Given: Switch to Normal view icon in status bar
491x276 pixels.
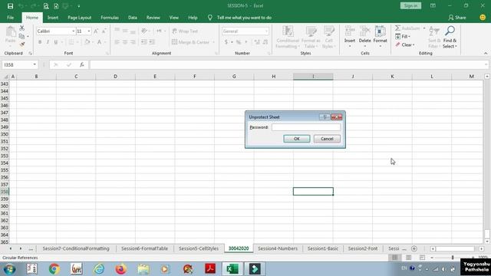Looking at the screenshot, I should click(x=394, y=258).
